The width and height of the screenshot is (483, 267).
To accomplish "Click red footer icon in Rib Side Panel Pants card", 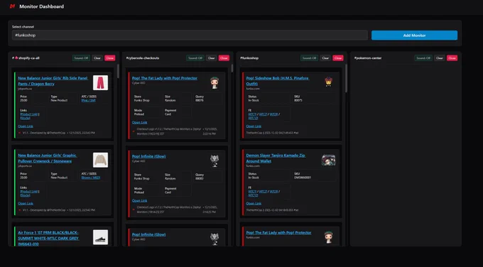I will pyautogui.click(x=20, y=133).
